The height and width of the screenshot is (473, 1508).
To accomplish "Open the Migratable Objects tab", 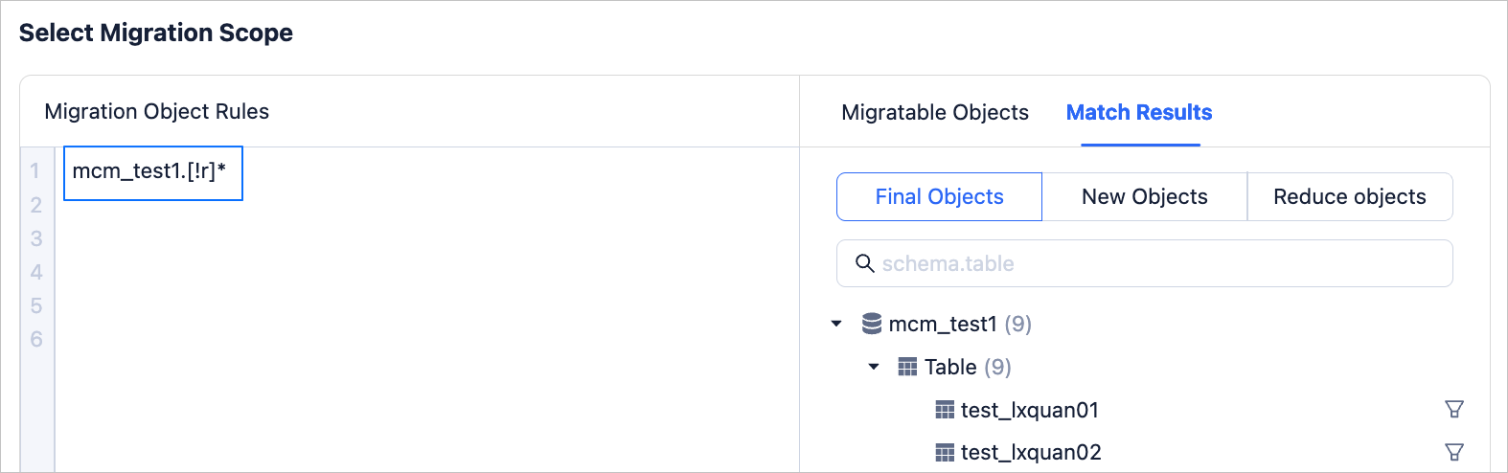I will click(x=934, y=113).
